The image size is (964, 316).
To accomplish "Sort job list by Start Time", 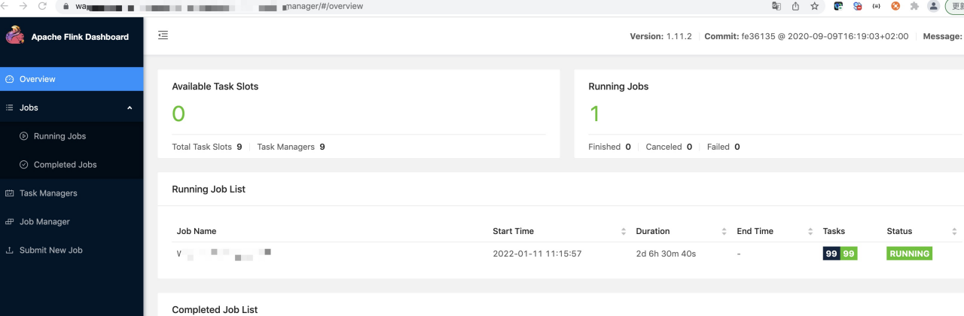I will tap(623, 231).
